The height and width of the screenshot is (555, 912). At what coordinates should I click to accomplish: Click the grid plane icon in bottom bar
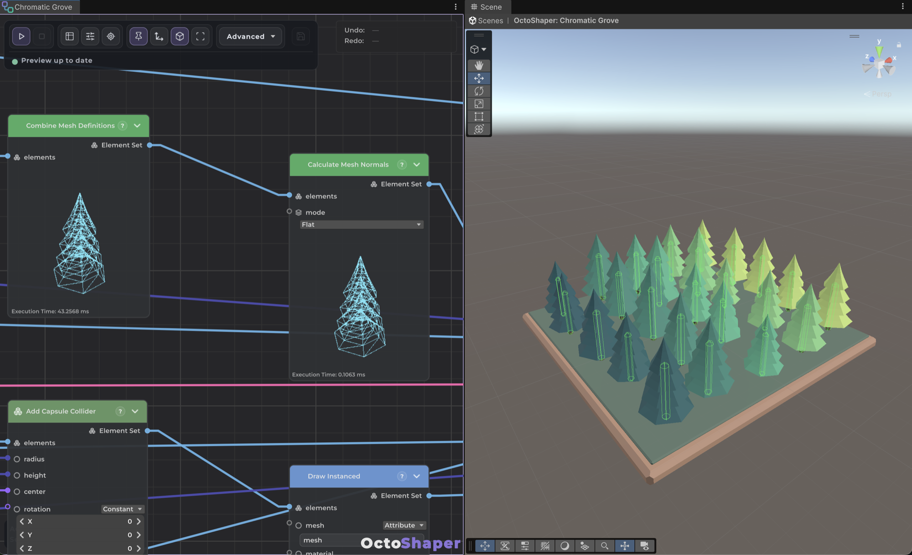coord(585,546)
